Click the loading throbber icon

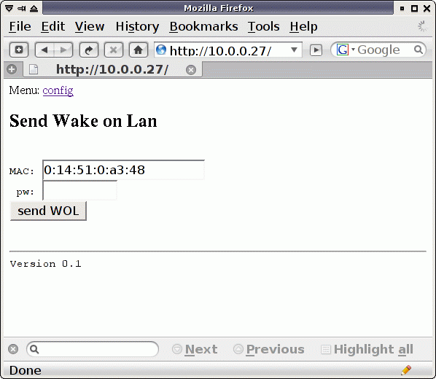coord(422,26)
